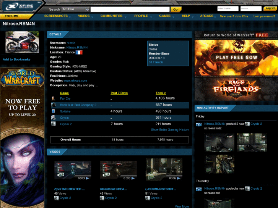This screenshot has height=208, width=278.
Task: Open the (=BOOM!JUSTSHOT video title
Action: 161,189
